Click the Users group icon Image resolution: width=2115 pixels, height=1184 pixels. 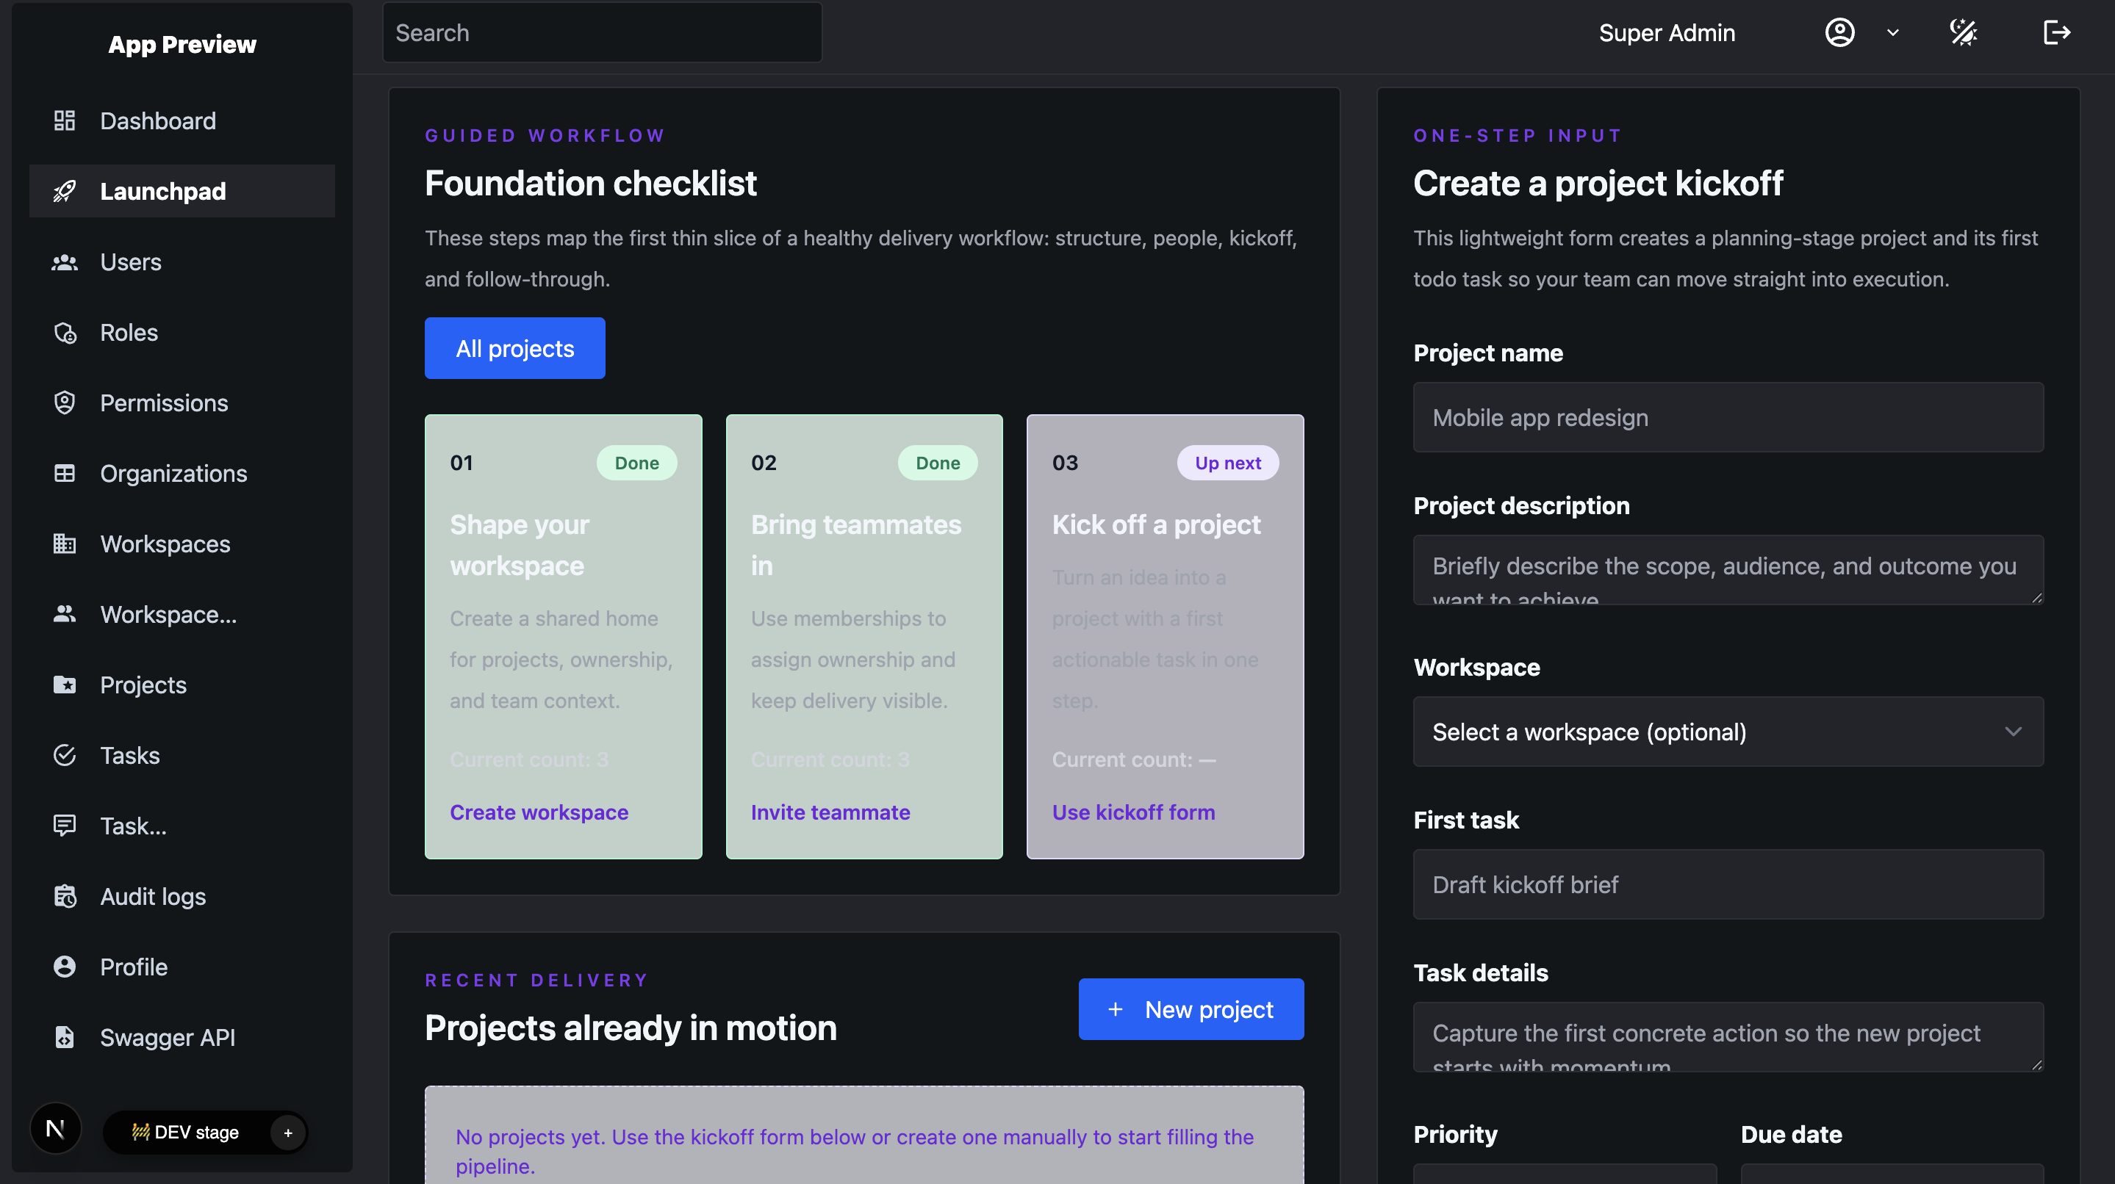(x=64, y=261)
